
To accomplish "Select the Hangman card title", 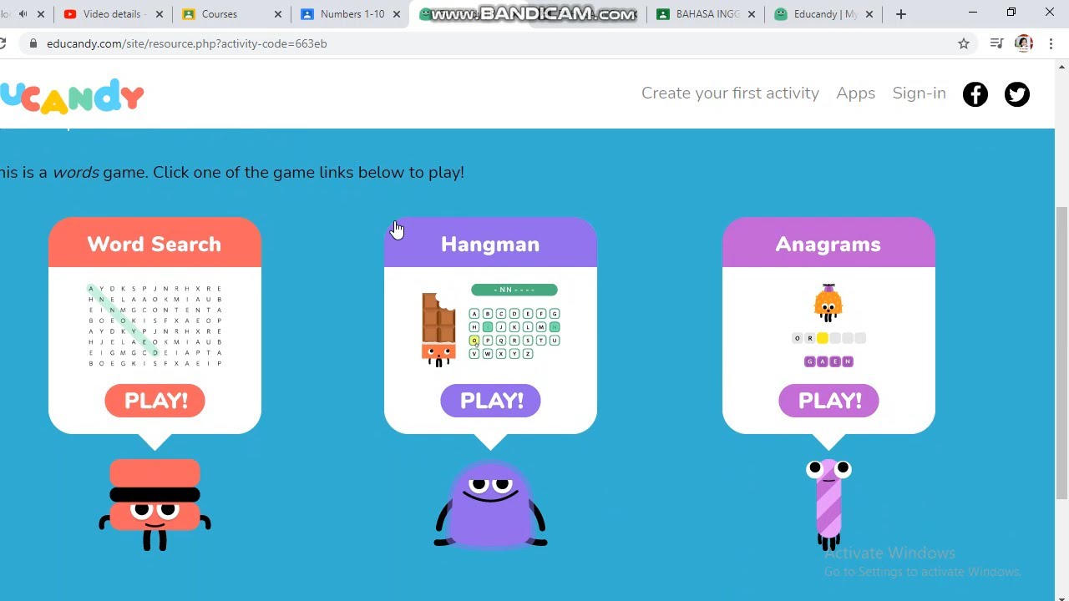I will pyautogui.click(x=490, y=244).
